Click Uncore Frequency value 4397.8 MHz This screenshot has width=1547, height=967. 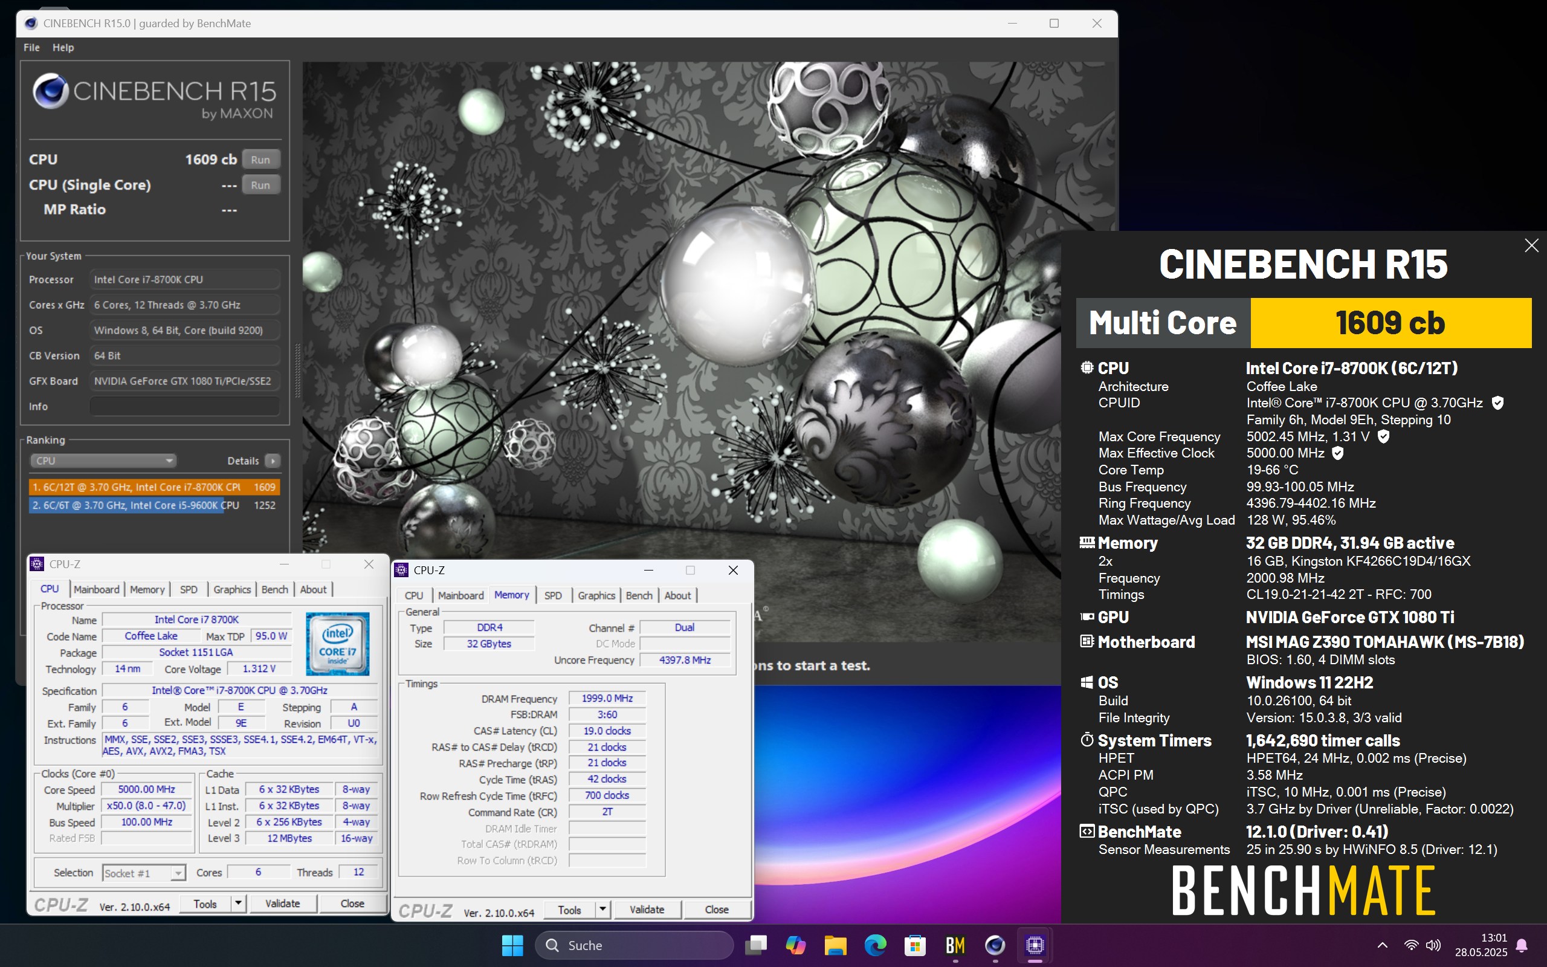tap(685, 660)
